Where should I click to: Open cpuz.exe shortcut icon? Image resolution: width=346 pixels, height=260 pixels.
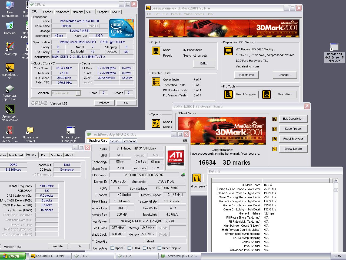click(10, 93)
